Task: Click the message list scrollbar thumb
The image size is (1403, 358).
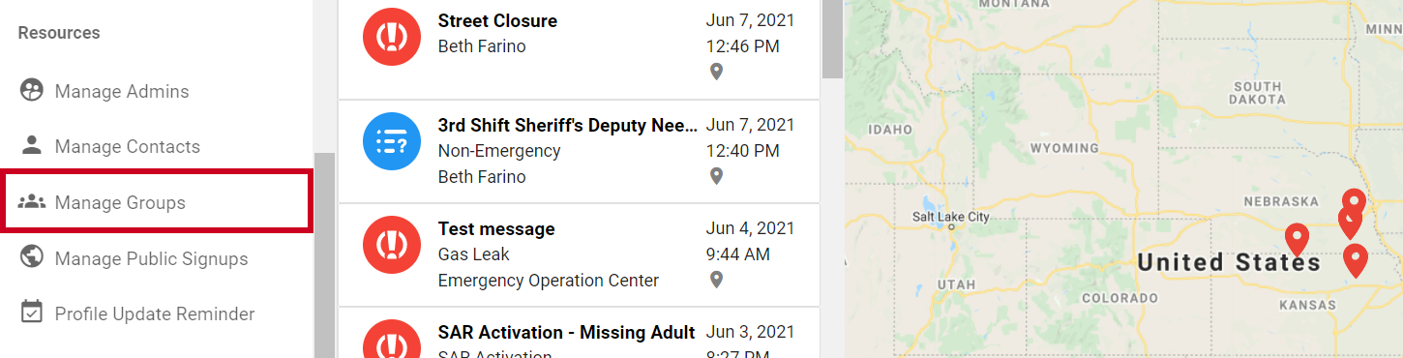Action: click(x=832, y=39)
